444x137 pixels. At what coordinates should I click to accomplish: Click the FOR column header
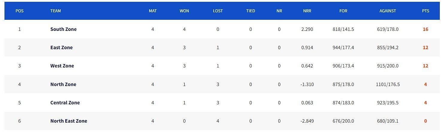(343, 11)
